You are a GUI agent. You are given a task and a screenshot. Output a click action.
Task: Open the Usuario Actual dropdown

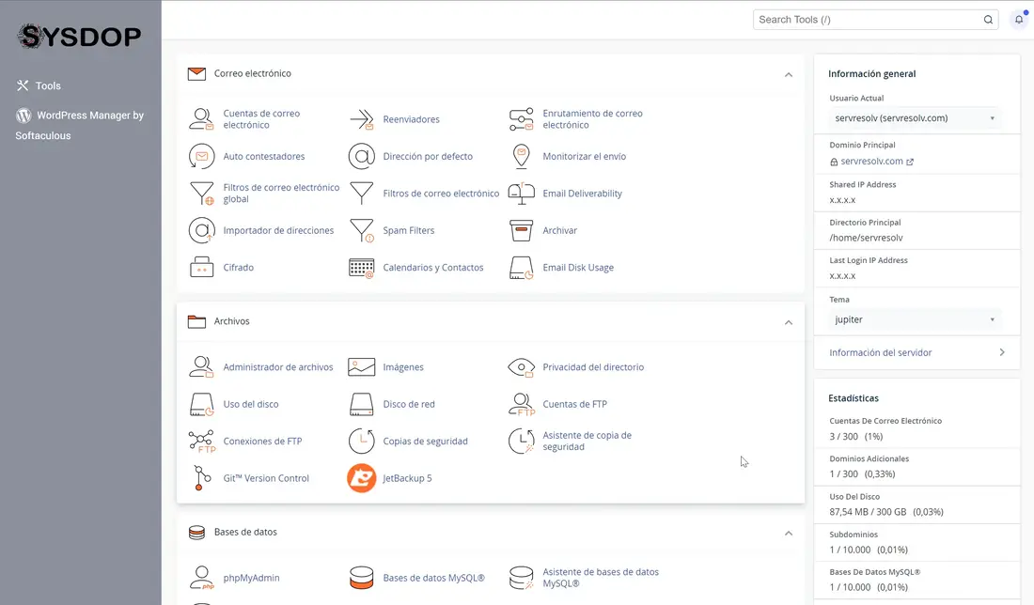(x=914, y=118)
